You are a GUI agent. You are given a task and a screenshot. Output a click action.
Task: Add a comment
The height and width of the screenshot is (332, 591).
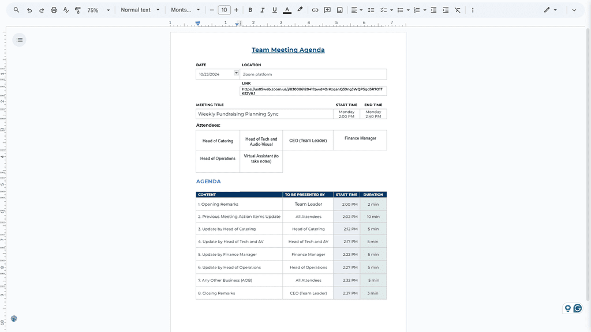(x=327, y=10)
